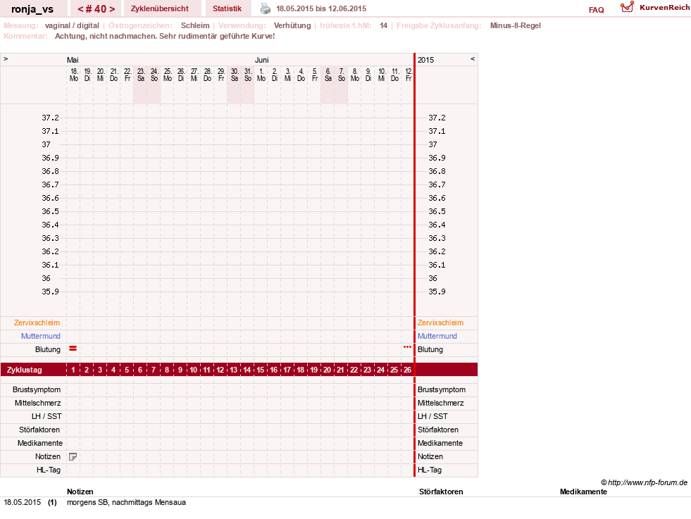This screenshot has height=519, width=691.
Task: Open the Zyklenübersicht tab
Action: [x=159, y=8]
